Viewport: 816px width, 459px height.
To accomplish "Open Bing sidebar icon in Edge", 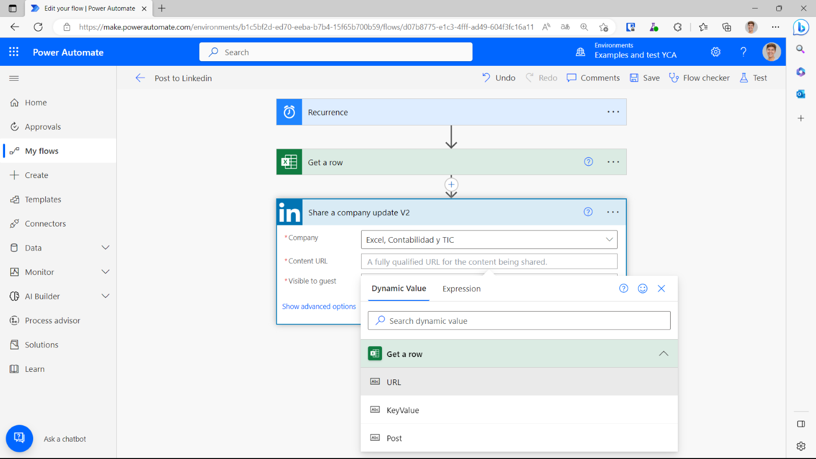I will tap(801, 27).
